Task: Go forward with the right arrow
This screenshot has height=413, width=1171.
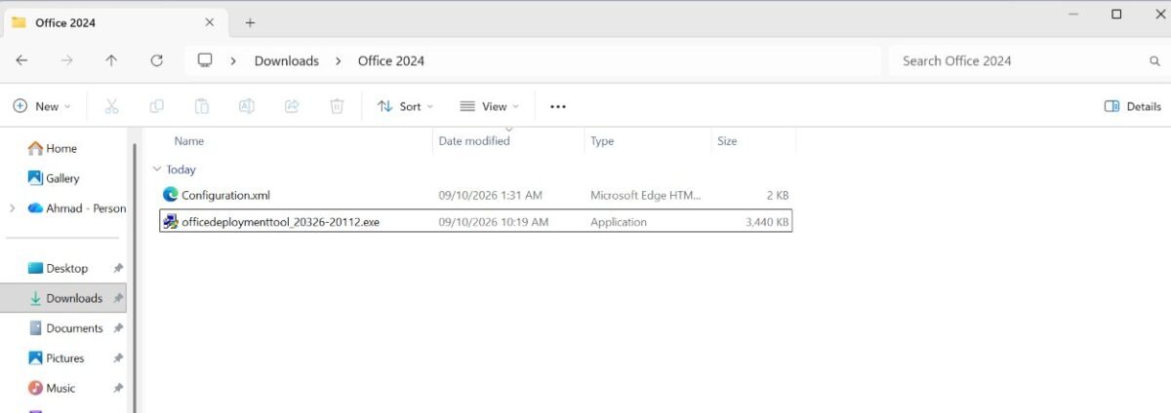Action: click(x=66, y=60)
